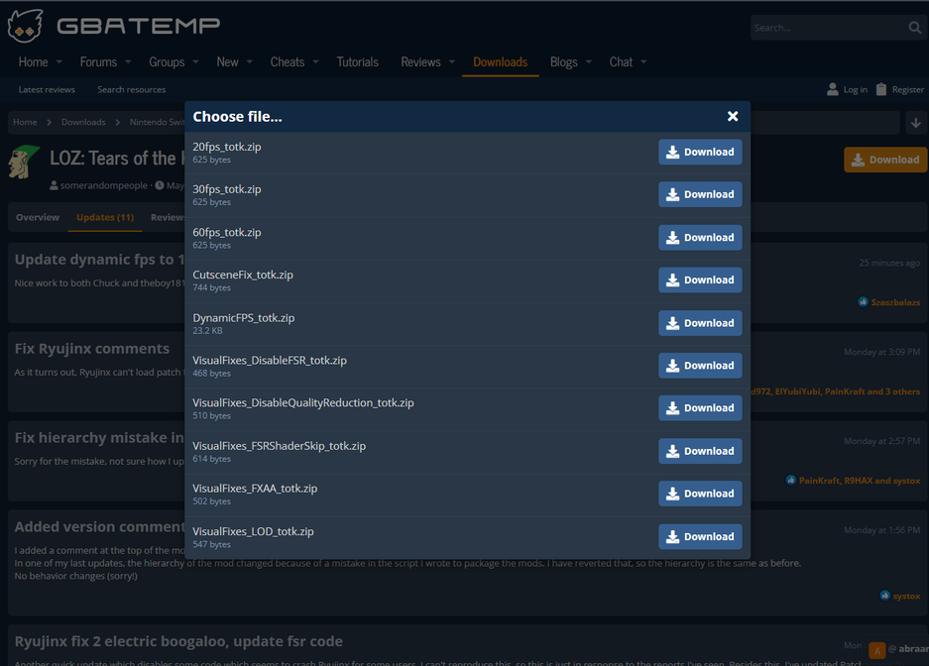Click the somerandompeople author link
Screen dimensions: 929x666
[104, 186]
